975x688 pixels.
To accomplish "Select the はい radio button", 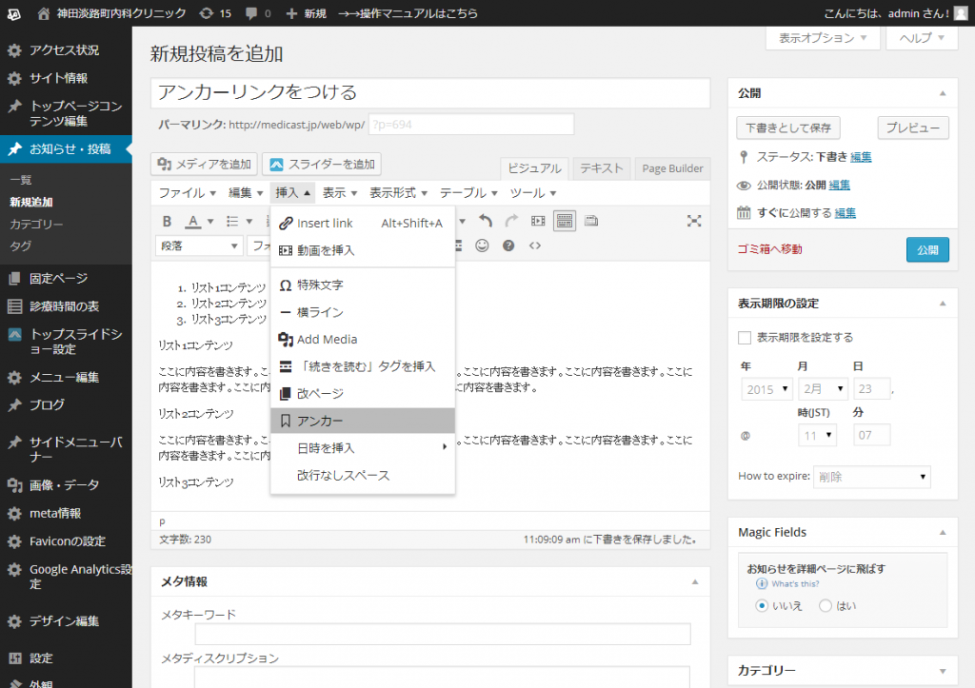I will 826,605.
